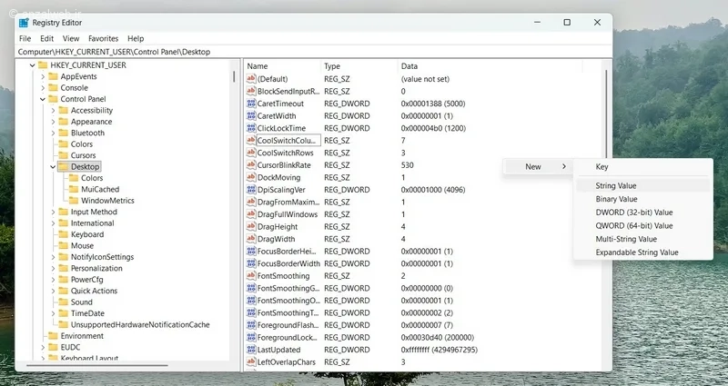Click the folder icon next to MuiCached
The width and height of the screenshot is (728, 386).
[x=74, y=189]
